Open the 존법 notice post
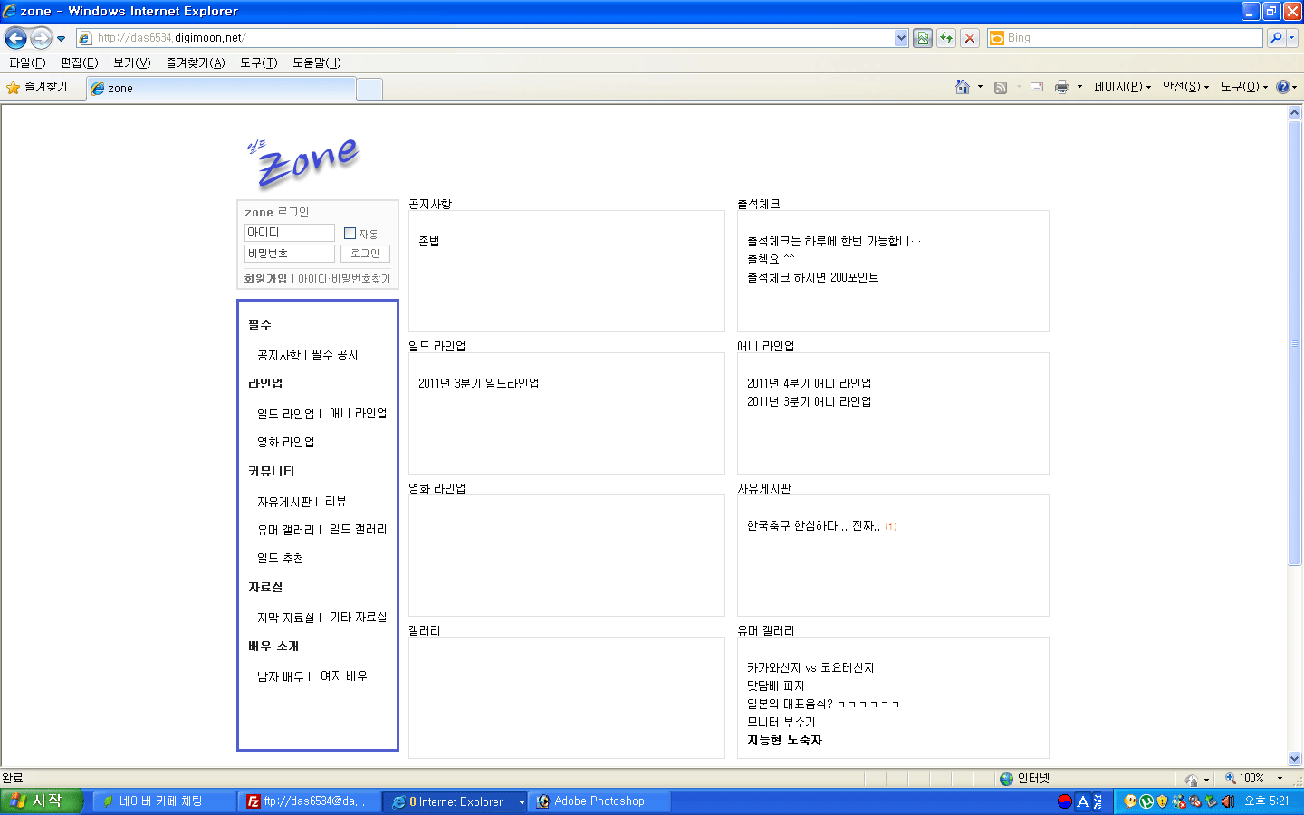The image size is (1304, 815). [429, 242]
